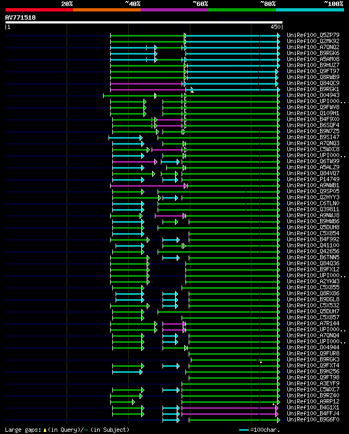The image size is (349, 434).
Task: Click the query end position 450 label
Action: (275, 27)
